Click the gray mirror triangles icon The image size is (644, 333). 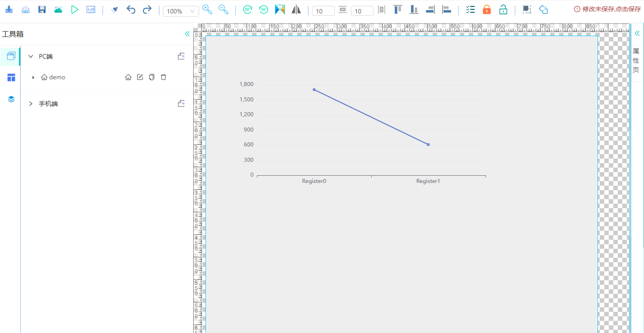[x=296, y=9]
